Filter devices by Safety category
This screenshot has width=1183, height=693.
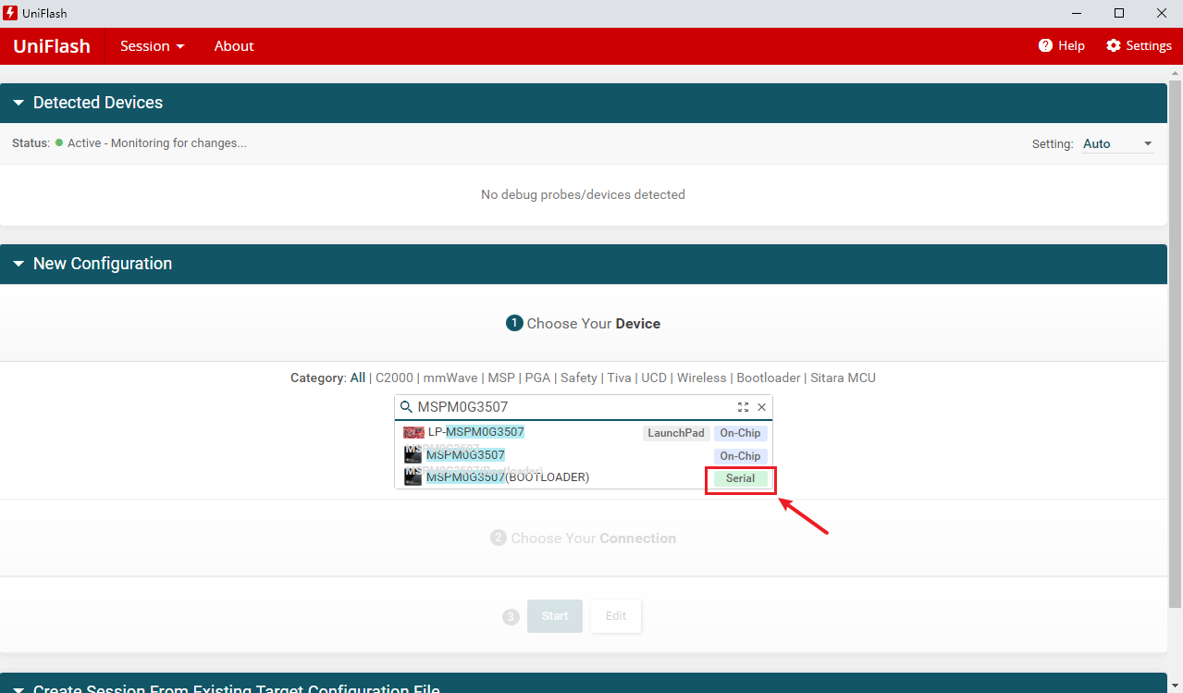pos(579,377)
